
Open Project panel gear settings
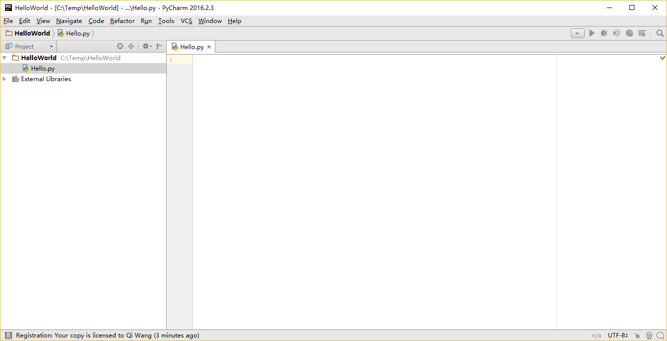coord(147,46)
